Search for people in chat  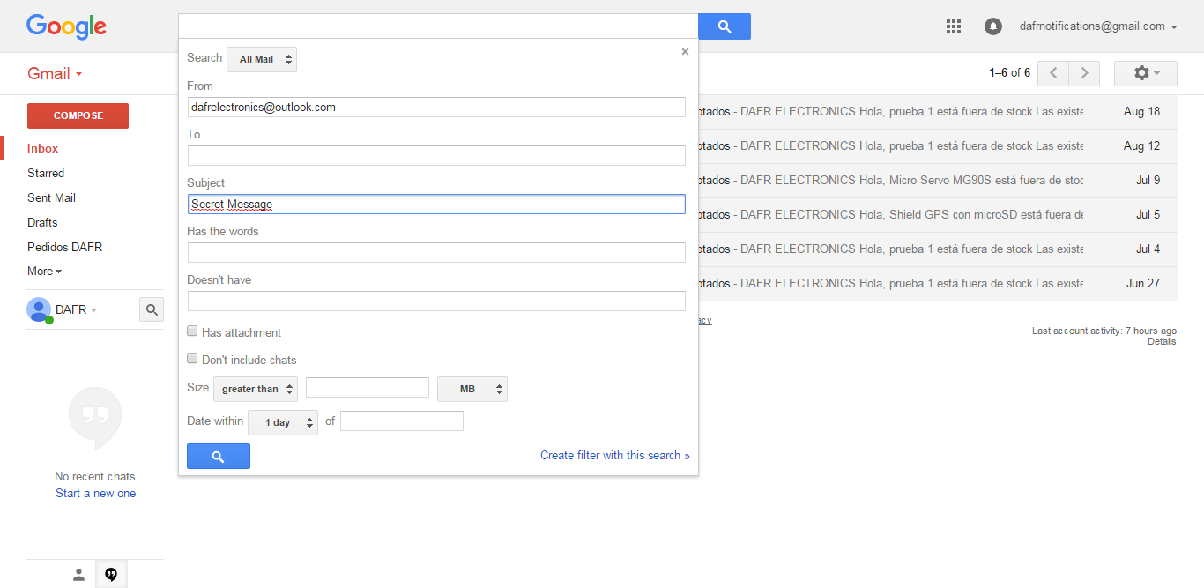[152, 309]
